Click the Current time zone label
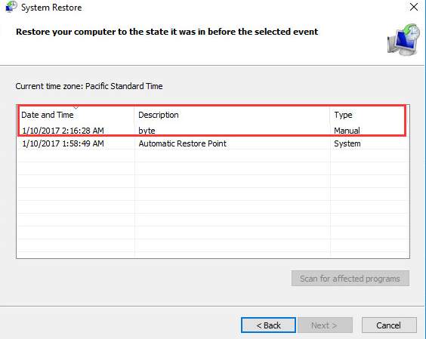Image resolution: width=426 pixels, height=339 pixels. click(89, 86)
